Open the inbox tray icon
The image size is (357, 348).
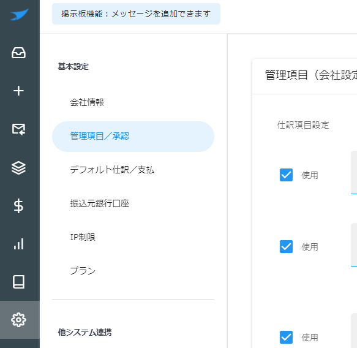[18, 53]
